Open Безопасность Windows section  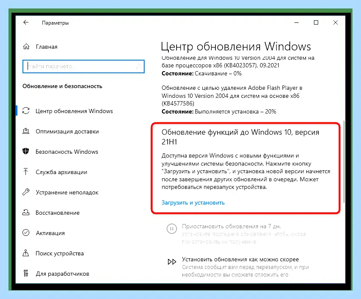point(67,152)
